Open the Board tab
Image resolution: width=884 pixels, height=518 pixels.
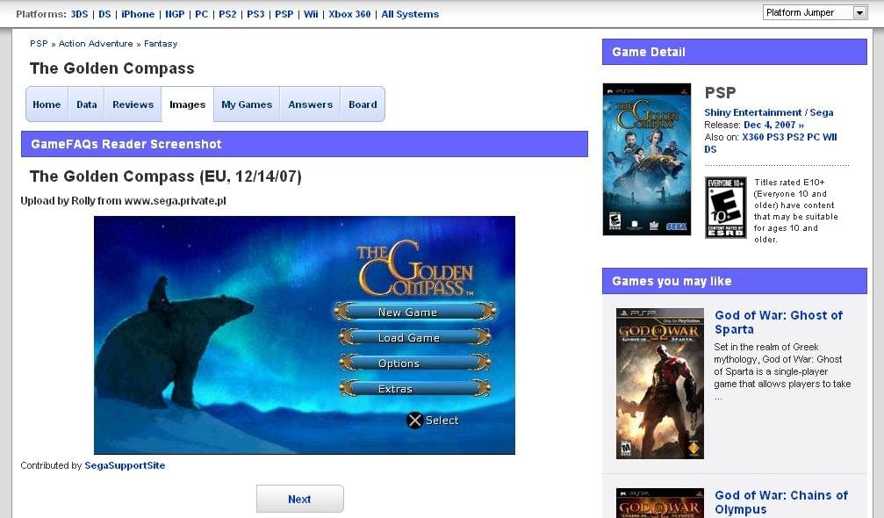(x=363, y=104)
